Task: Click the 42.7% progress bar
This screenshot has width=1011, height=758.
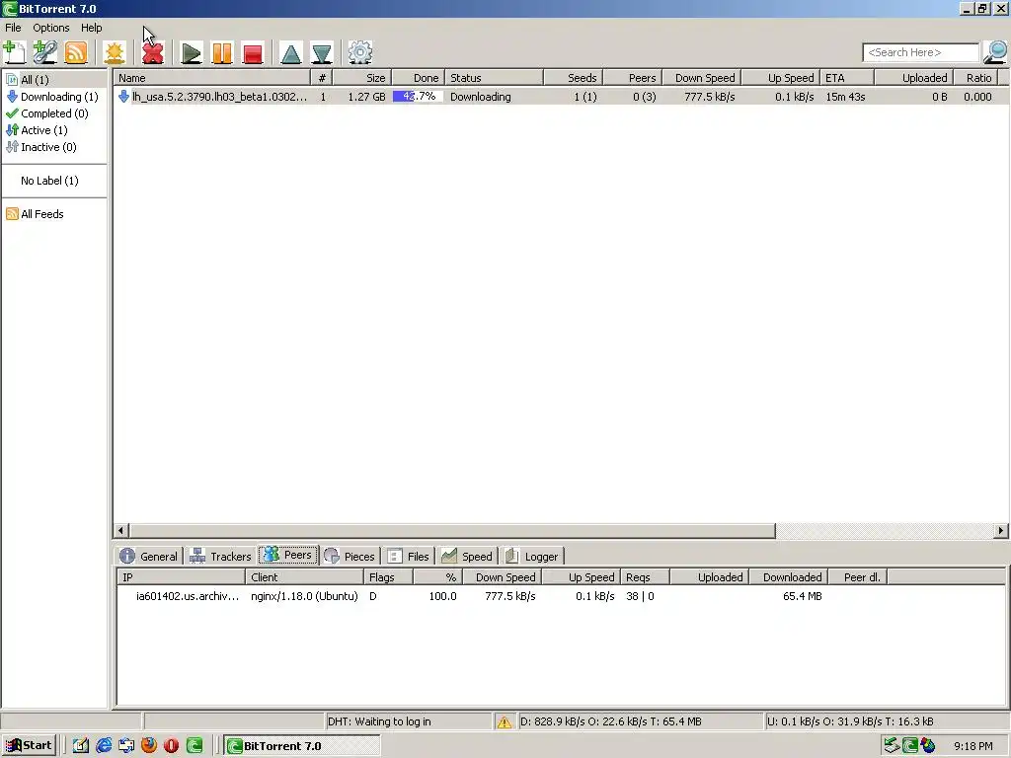Action: coord(418,97)
